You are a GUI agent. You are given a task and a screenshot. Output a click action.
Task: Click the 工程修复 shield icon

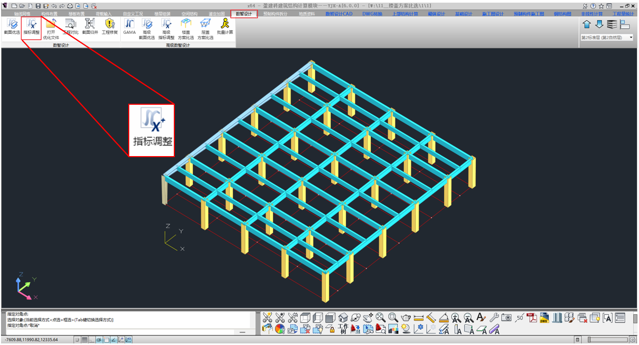(109, 26)
